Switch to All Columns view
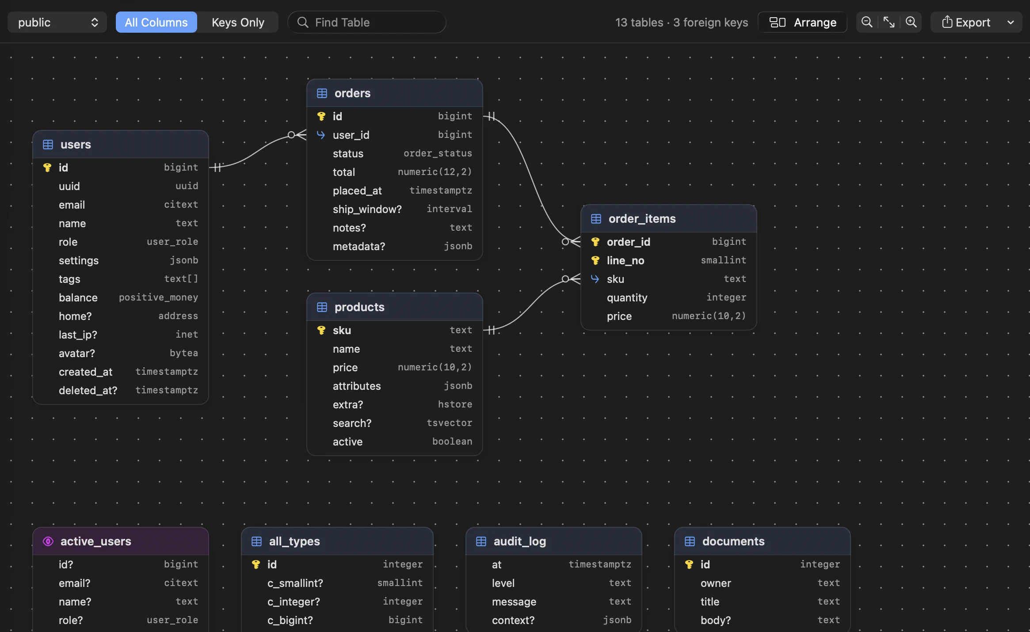This screenshot has height=632, width=1030. point(156,22)
